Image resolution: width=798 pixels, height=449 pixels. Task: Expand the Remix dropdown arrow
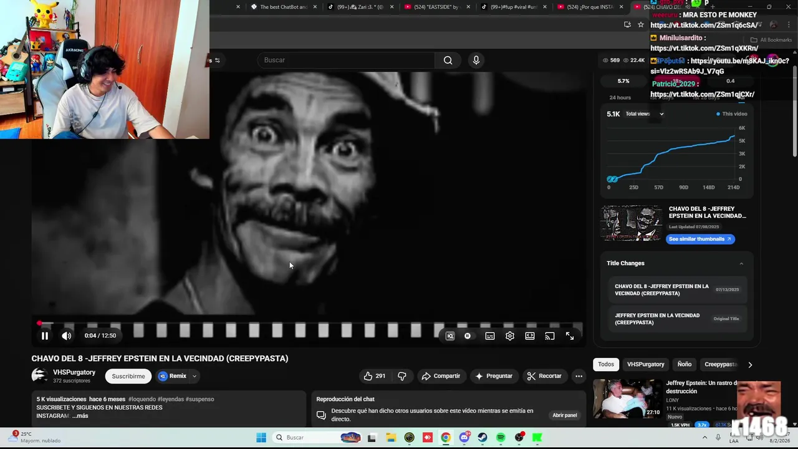tap(195, 376)
